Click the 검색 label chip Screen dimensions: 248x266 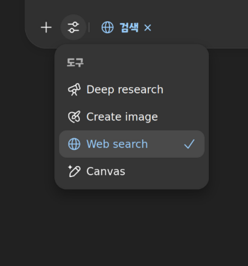tap(129, 27)
